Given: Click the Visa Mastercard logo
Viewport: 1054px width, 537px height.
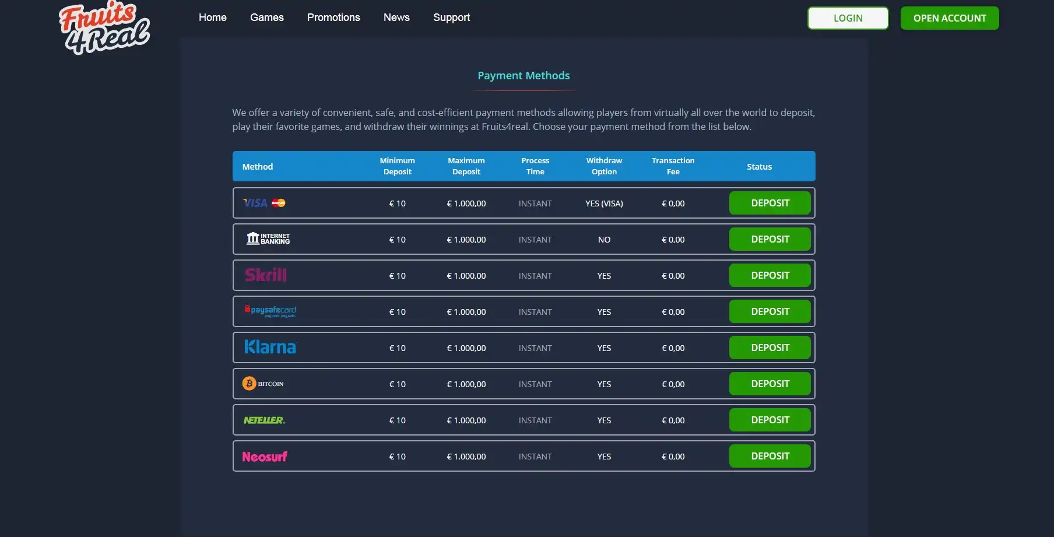Looking at the screenshot, I should point(264,203).
